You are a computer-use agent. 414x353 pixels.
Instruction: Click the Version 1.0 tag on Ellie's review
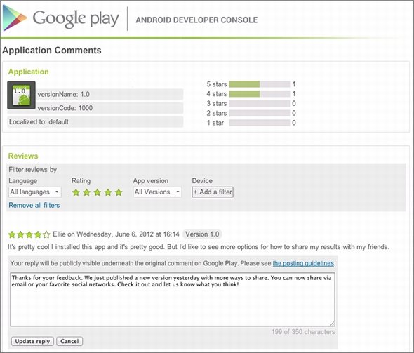(x=202, y=234)
